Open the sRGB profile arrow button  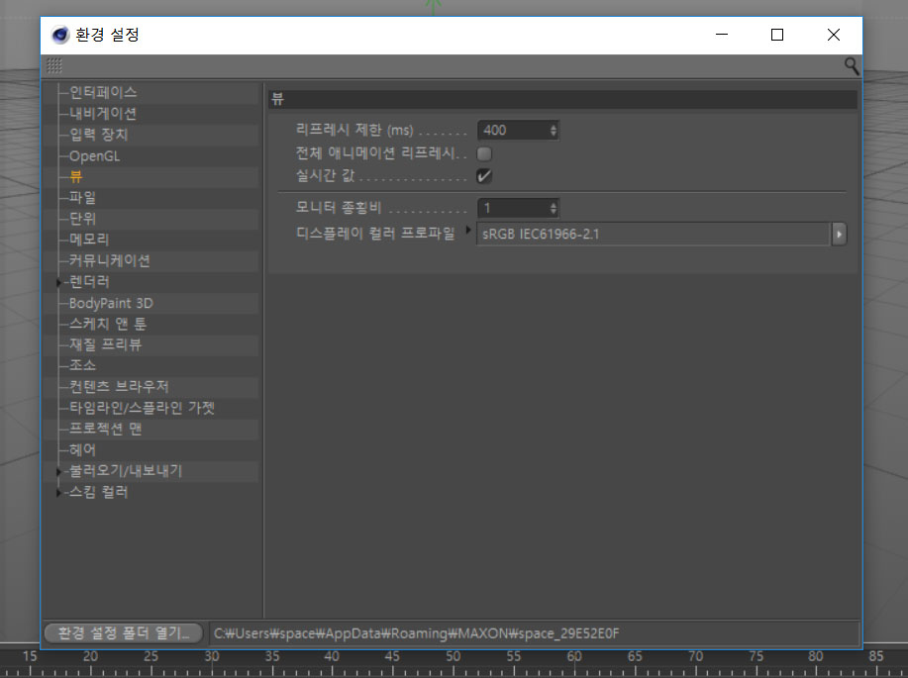tap(839, 235)
